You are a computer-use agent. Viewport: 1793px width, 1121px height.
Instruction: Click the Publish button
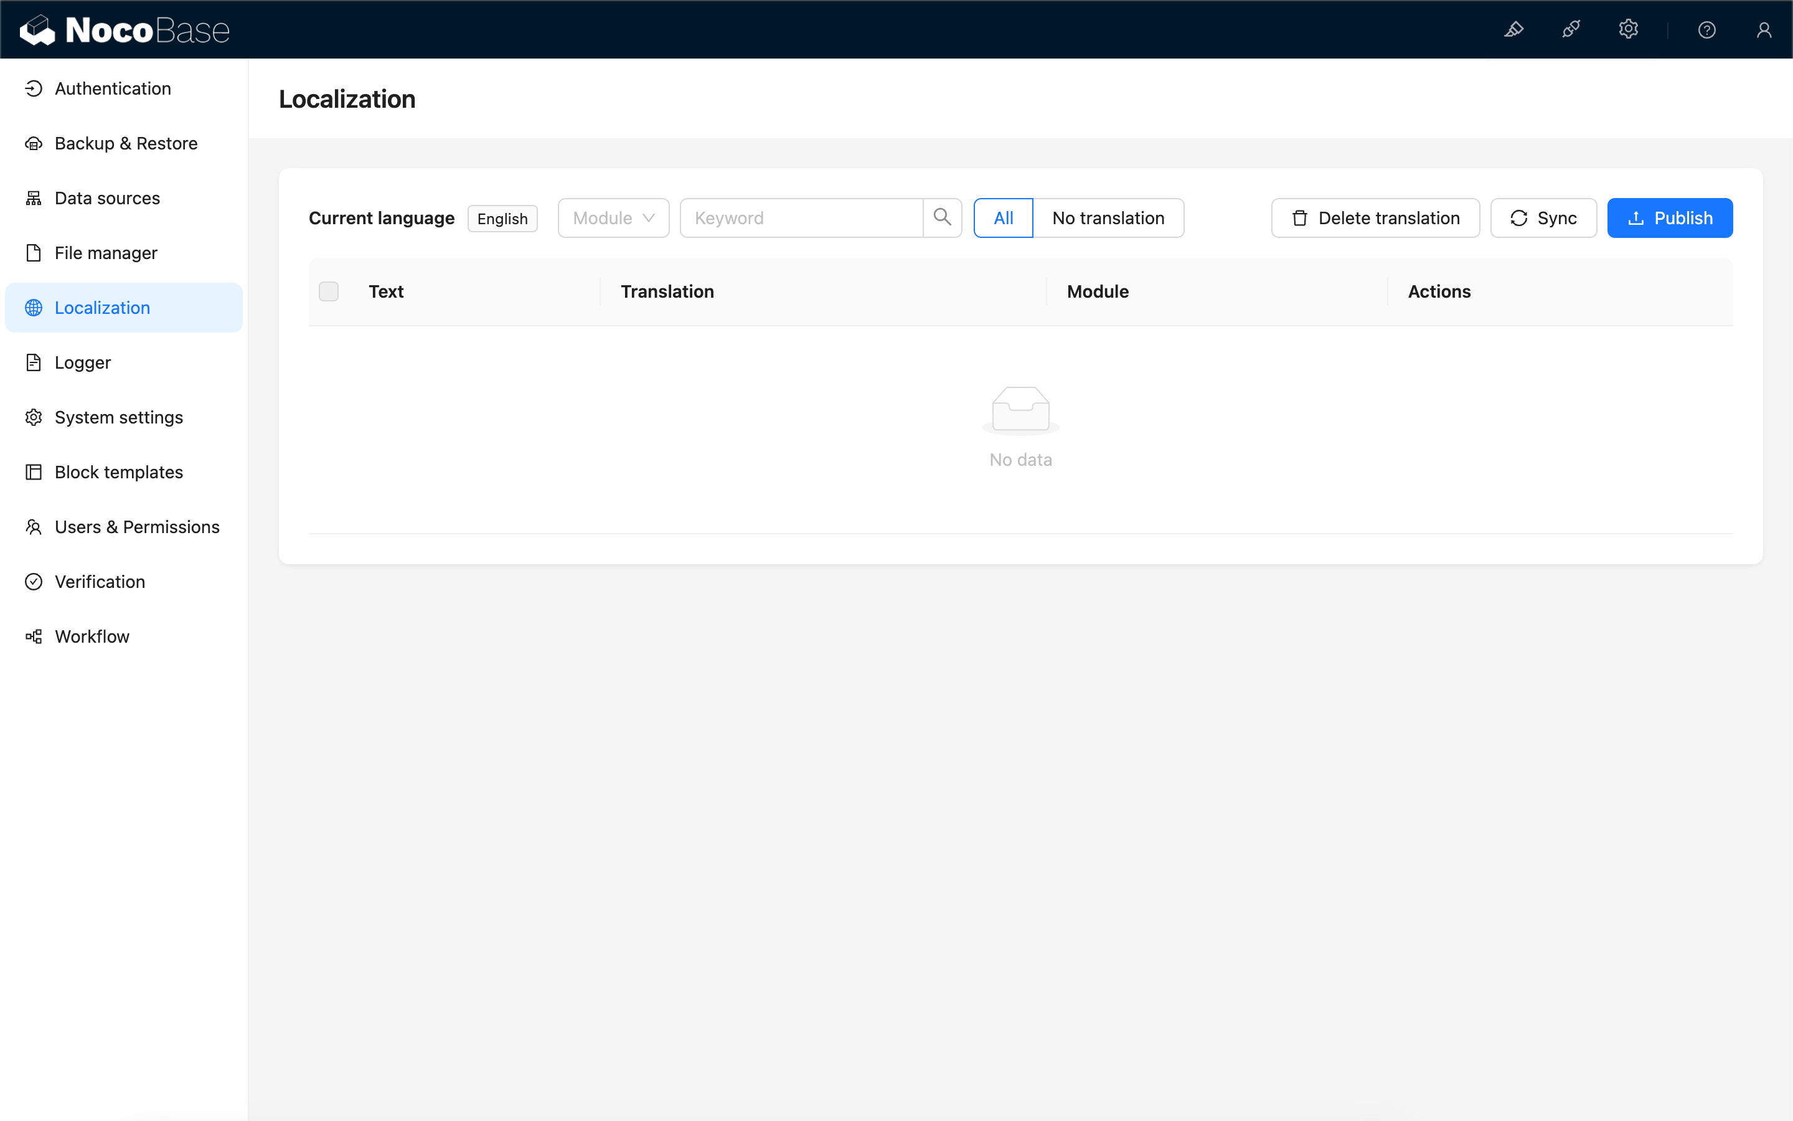point(1669,218)
